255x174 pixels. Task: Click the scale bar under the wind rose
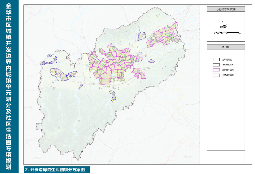point(227,33)
